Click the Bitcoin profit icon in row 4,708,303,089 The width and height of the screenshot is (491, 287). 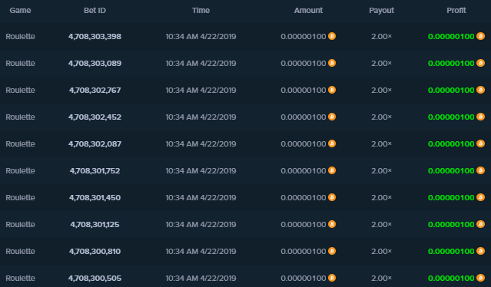[481, 63]
